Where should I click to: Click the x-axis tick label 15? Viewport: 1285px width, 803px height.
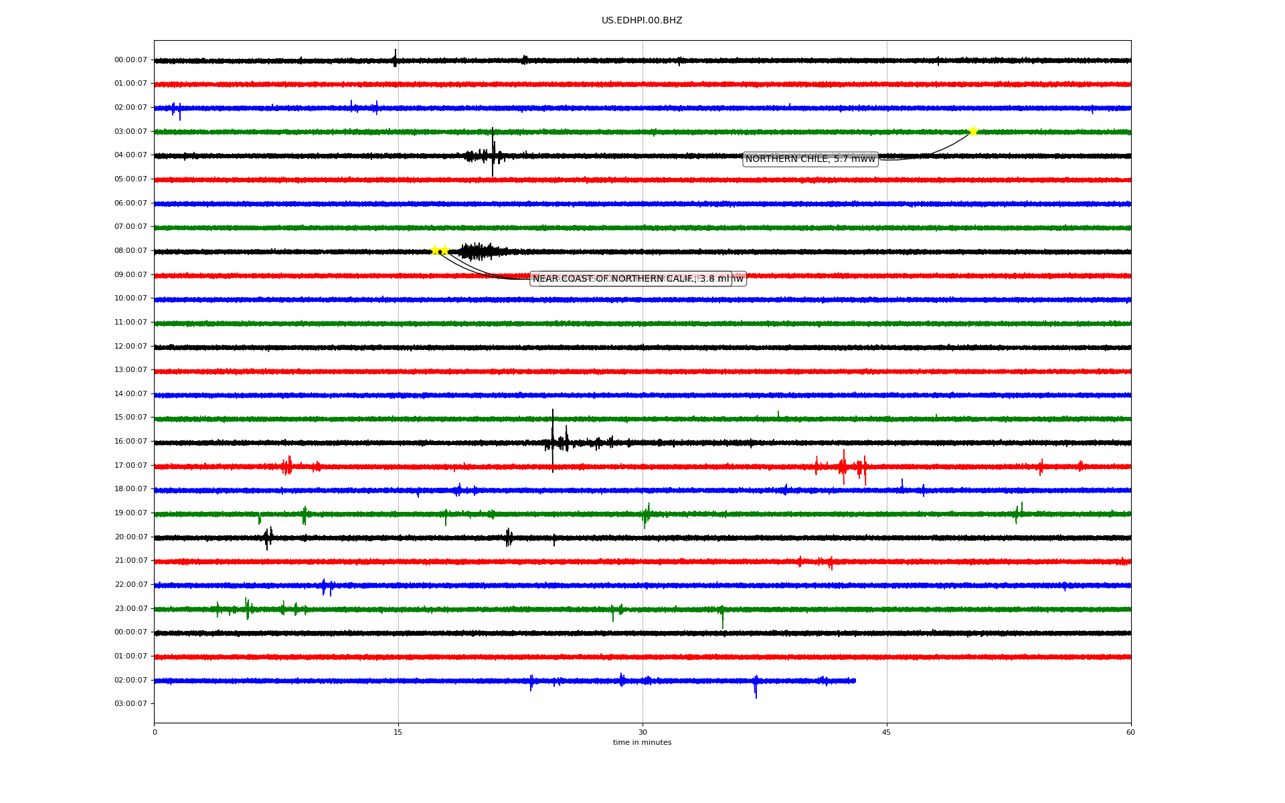pos(398,732)
